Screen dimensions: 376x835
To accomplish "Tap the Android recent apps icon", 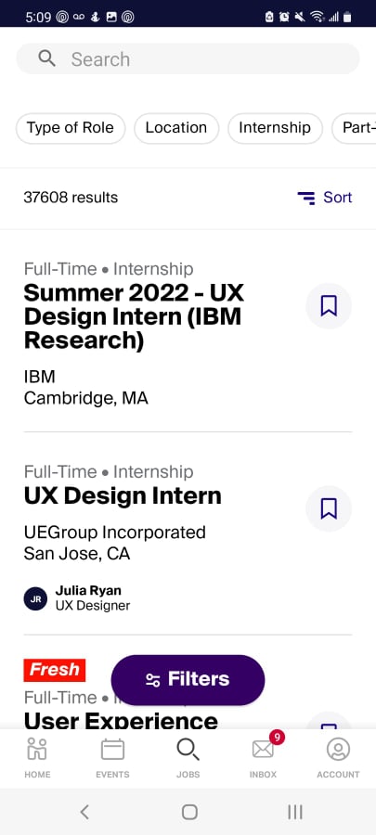I will 294,812.
